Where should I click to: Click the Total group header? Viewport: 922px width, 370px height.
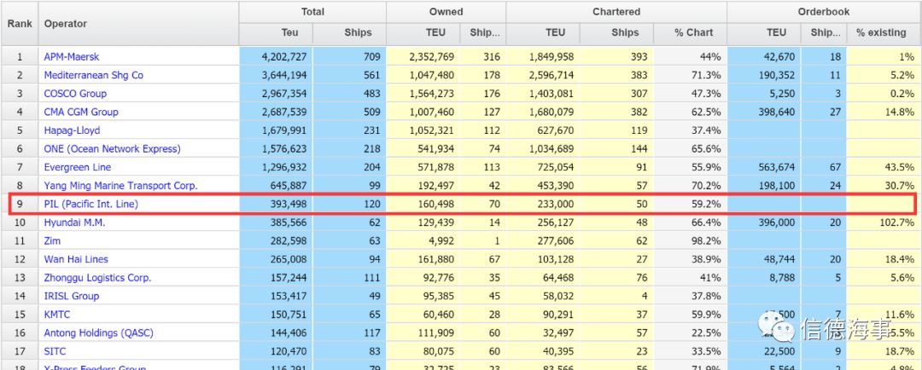pos(312,12)
